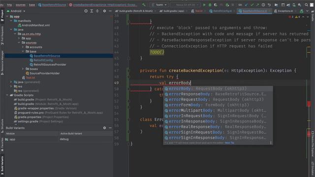The image size is (315, 177).
Task: Collapse the base package
Action: tap(23, 51)
